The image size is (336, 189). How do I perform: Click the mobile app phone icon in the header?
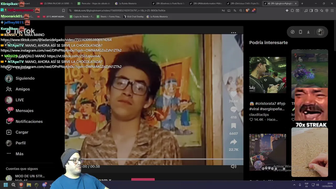(x=300, y=32)
